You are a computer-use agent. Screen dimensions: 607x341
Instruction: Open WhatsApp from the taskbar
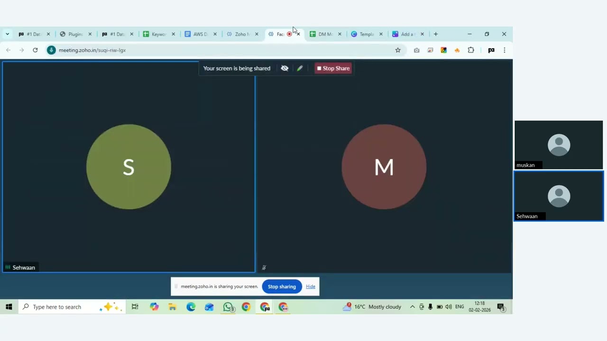tap(228, 307)
